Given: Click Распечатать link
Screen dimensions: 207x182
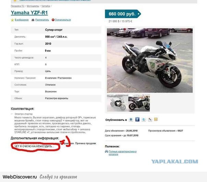Looking at the screenshot, I should click(x=42, y=20).
